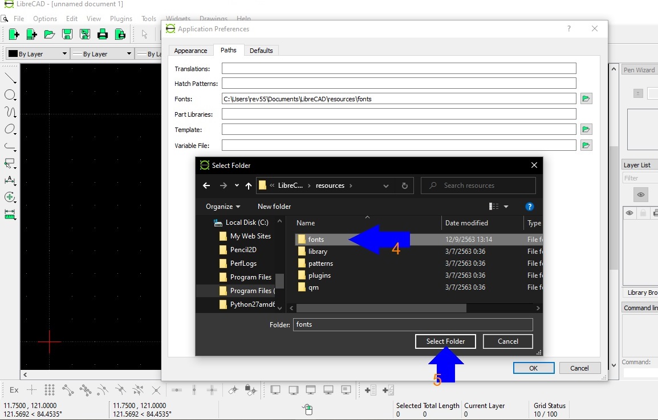
Task: Enable the Exclusive Snap mode
Action: pyautogui.click(x=14, y=390)
